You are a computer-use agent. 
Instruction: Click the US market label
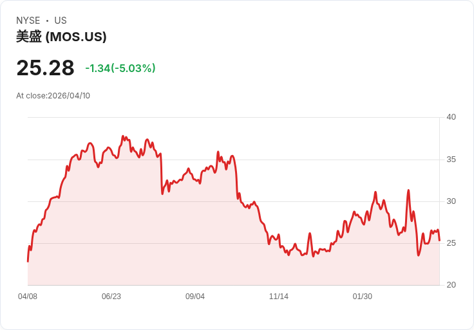pyautogui.click(x=61, y=21)
